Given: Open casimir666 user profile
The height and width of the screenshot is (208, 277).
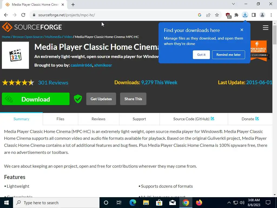Looking at the screenshot, I should pos(81,65).
